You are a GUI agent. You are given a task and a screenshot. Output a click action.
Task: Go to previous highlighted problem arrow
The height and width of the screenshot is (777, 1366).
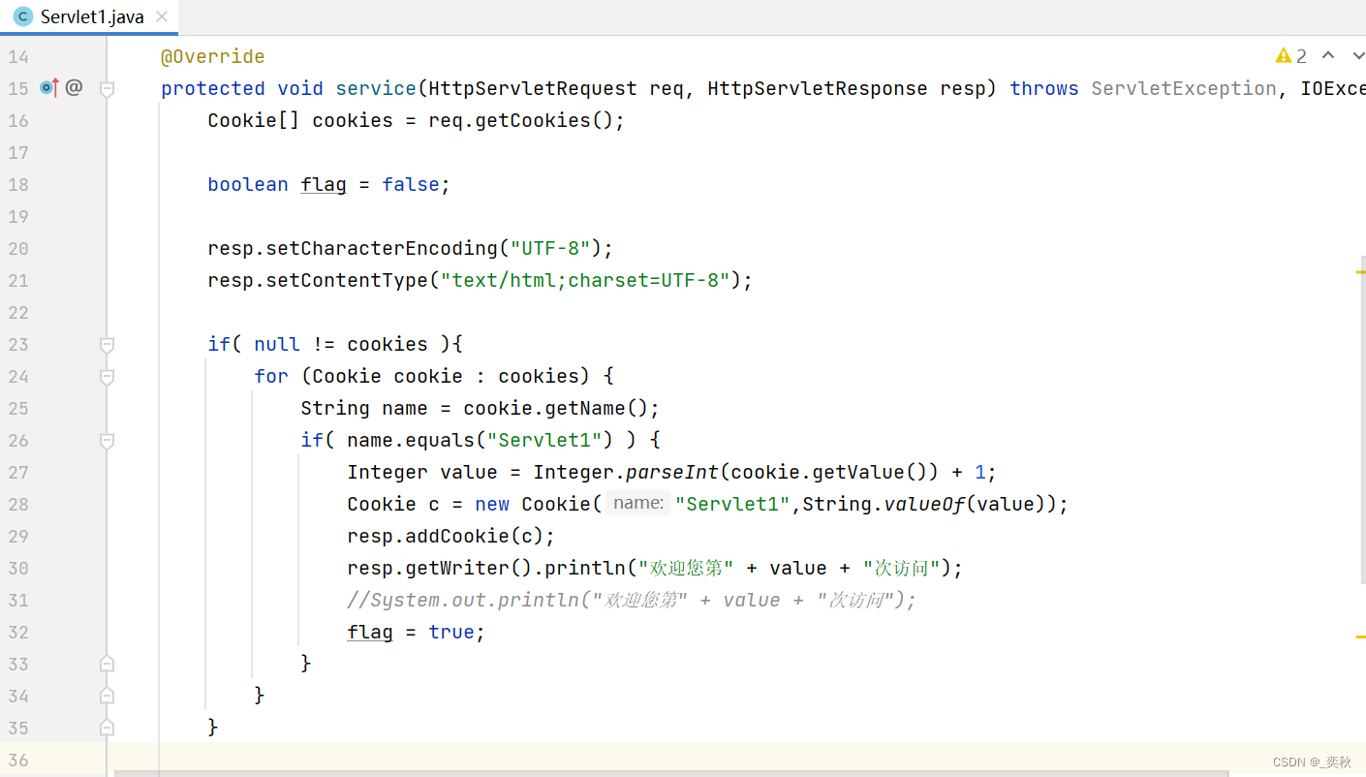[1328, 56]
